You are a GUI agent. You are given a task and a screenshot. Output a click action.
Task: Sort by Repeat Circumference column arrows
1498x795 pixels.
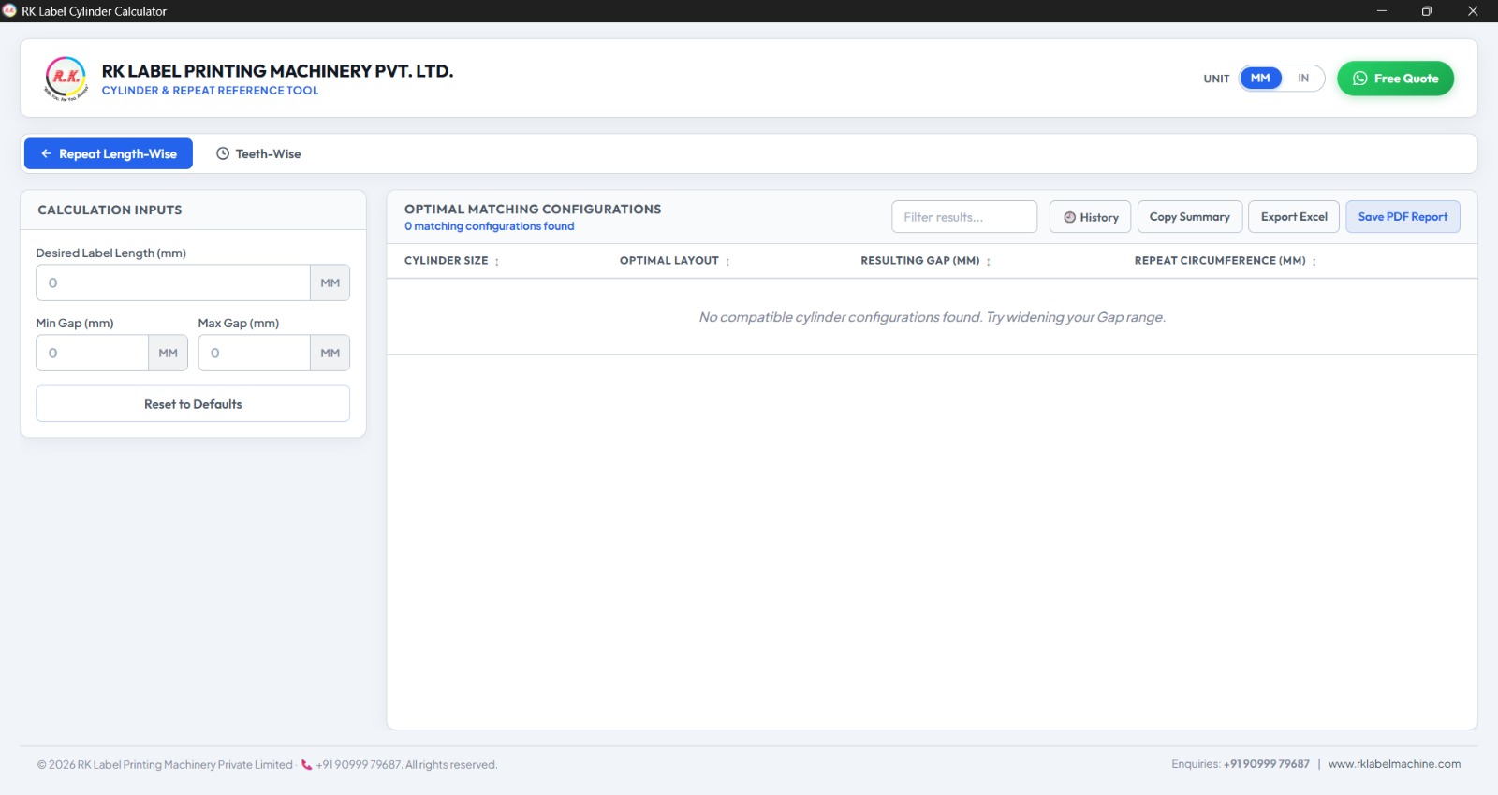[x=1314, y=262]
